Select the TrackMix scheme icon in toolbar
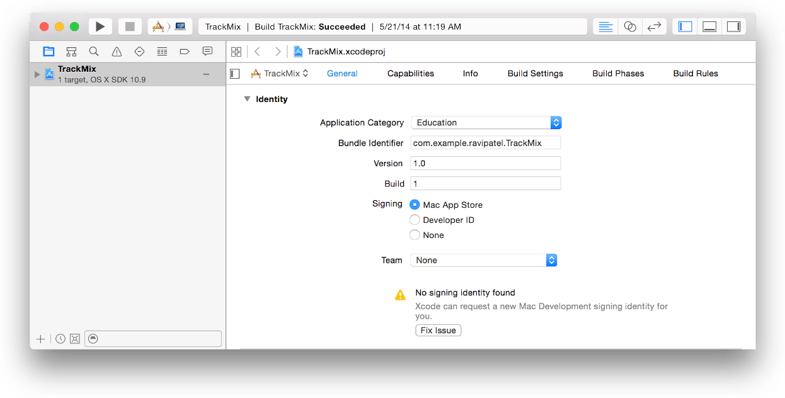The image size is (785, 398). pyautogui.click(x=158, y=26)
